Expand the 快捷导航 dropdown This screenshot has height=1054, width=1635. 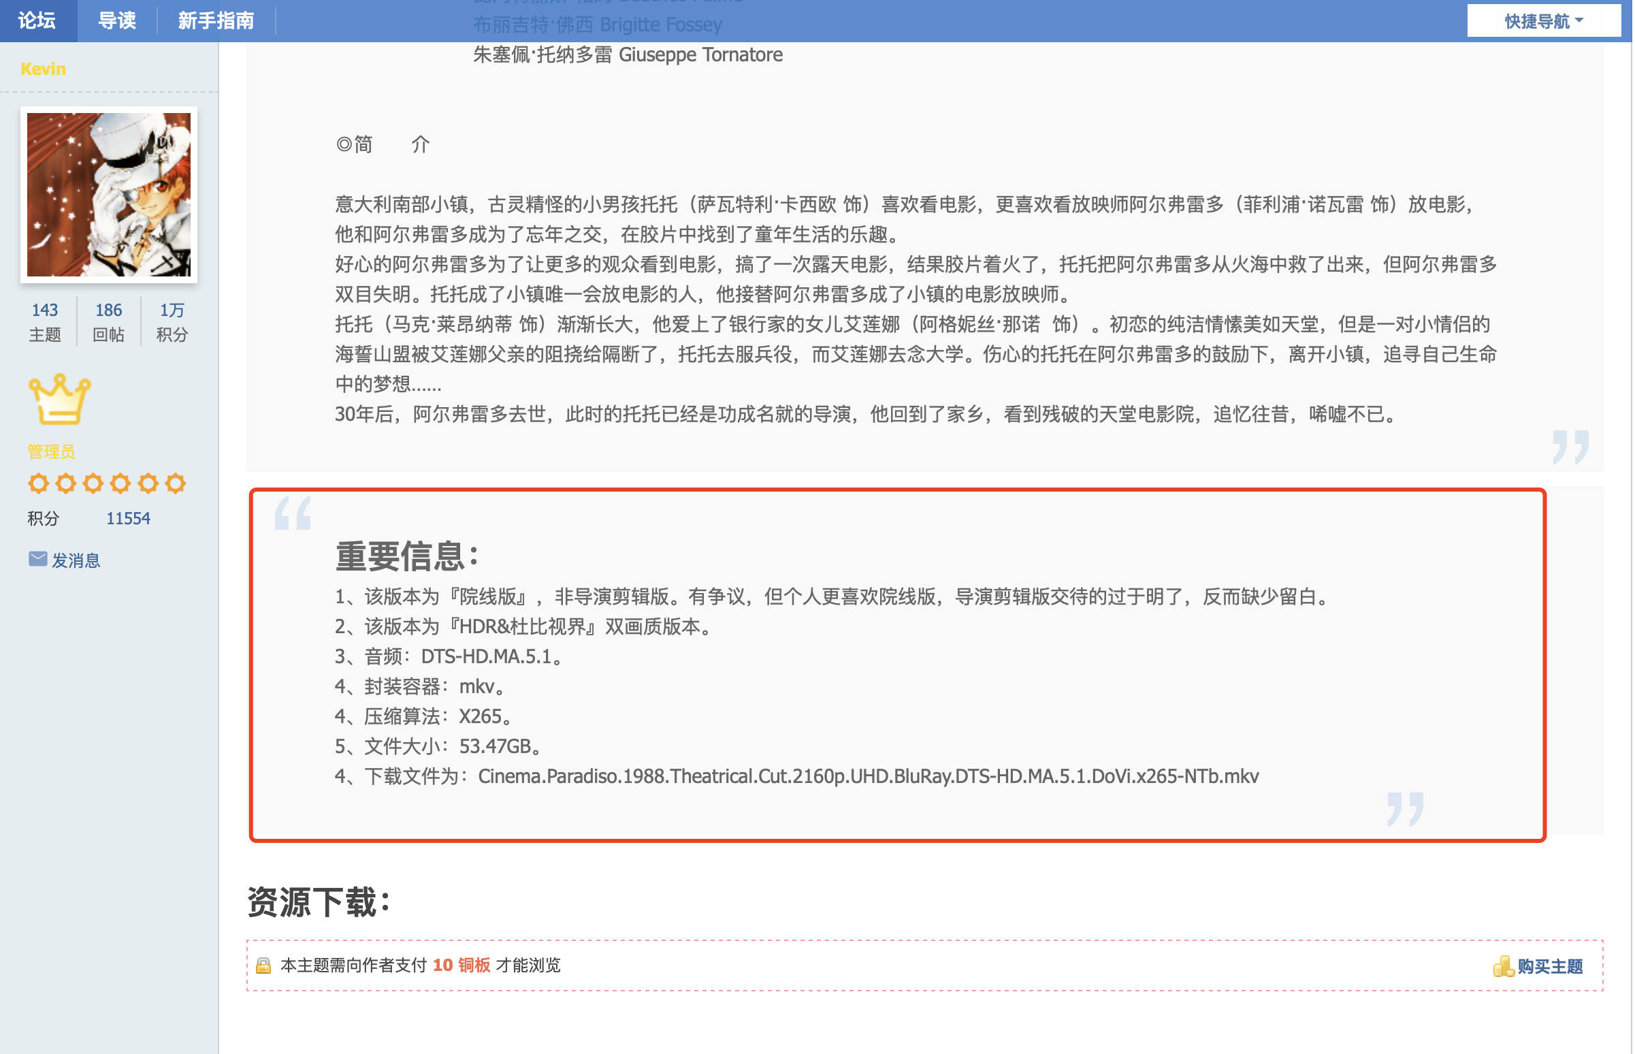click(1545, 21)
